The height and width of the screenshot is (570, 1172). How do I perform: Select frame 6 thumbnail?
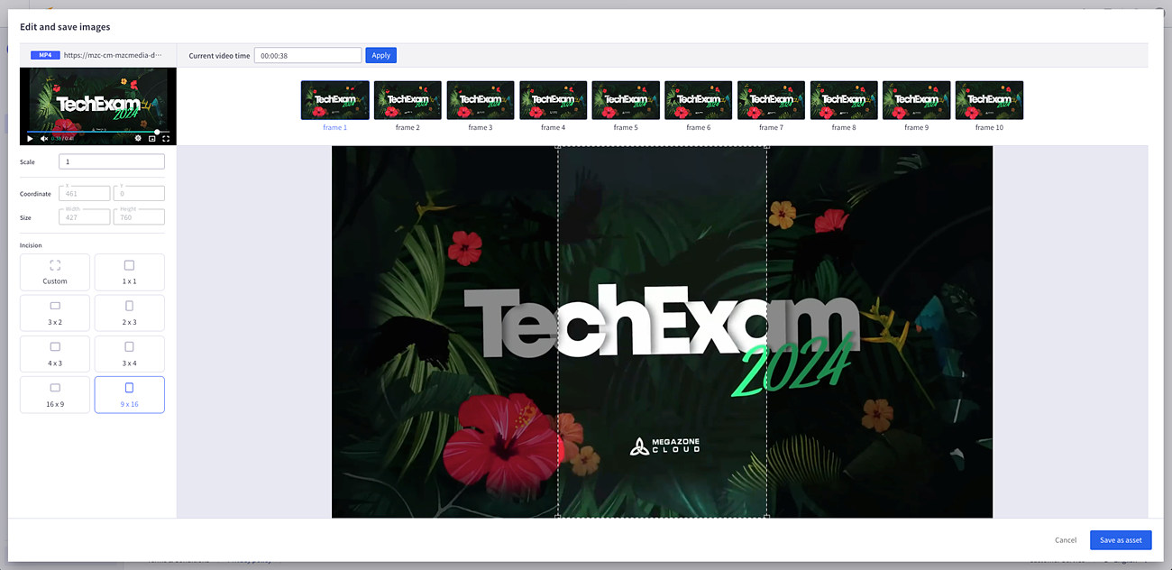(x=698, y=100)
